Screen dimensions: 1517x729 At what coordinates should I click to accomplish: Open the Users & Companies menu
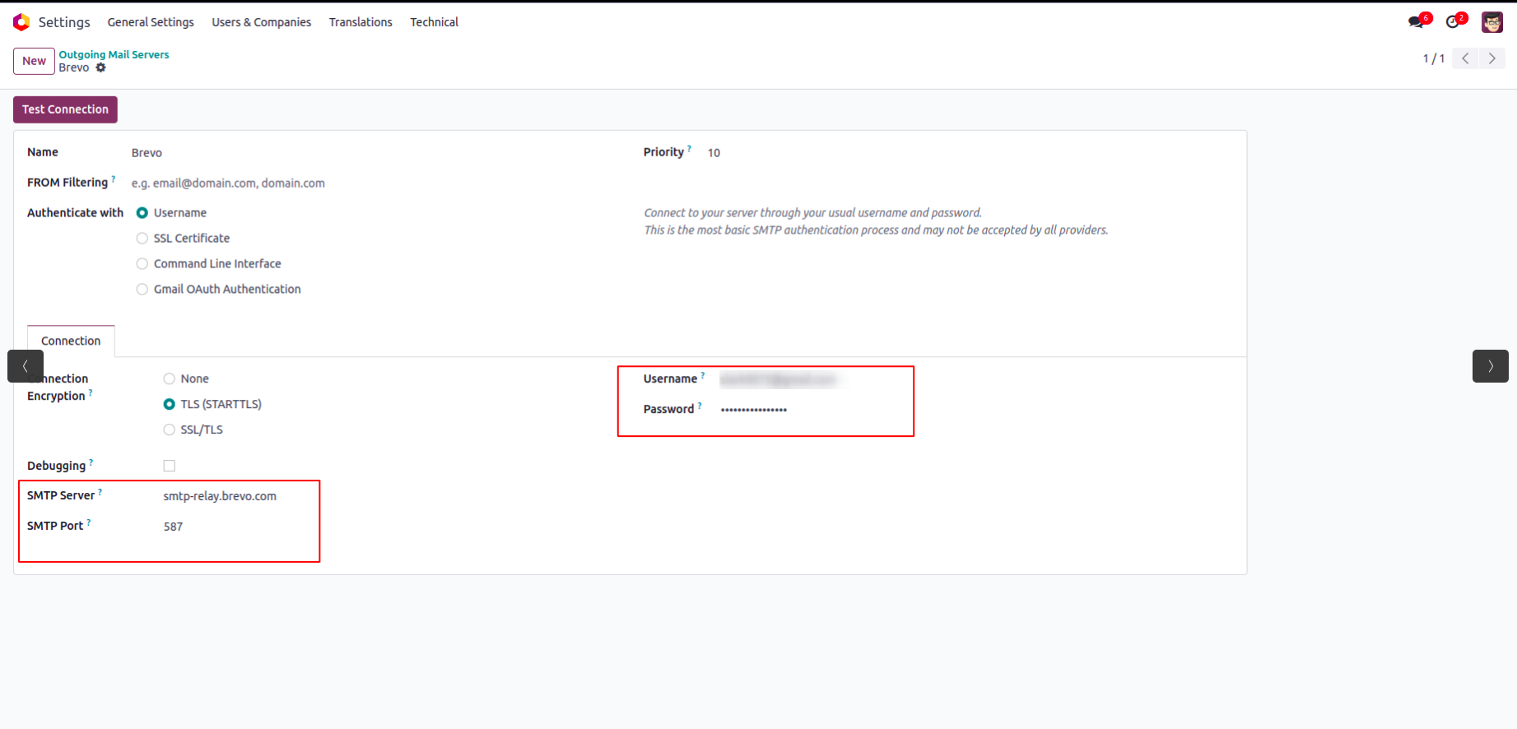(x=262, y=22)
